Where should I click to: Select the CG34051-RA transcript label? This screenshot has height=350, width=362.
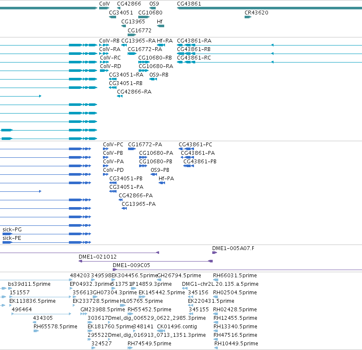pyautogui.click(x=126, y=75)
